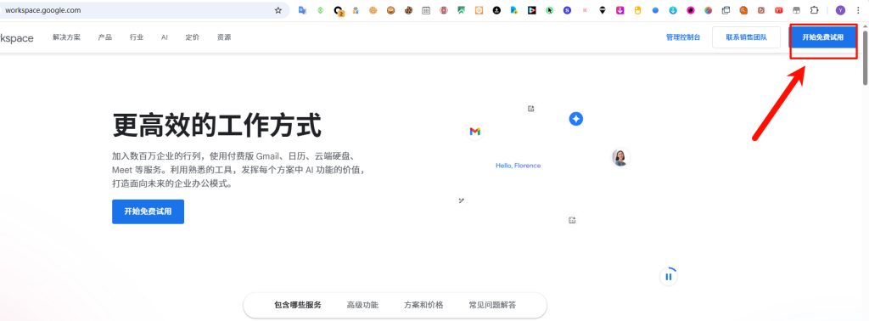
Task: Open the green circle cursor-arrow extension
Action: pos(550,10)
